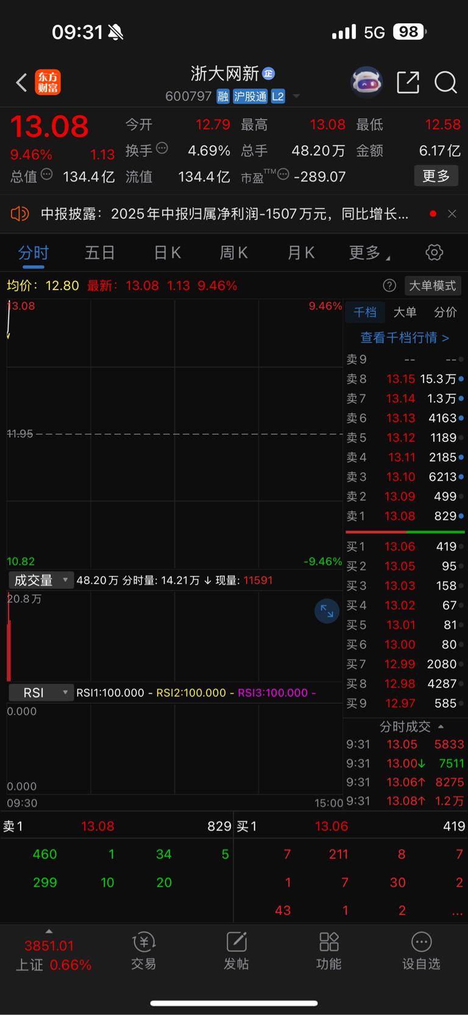Tap the 均价 12.80 label

[43, 285]
